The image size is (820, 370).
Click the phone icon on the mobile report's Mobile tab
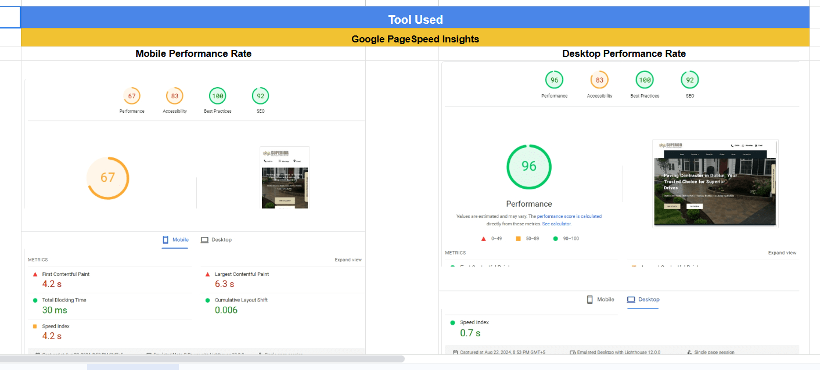[x=166, y=240]
